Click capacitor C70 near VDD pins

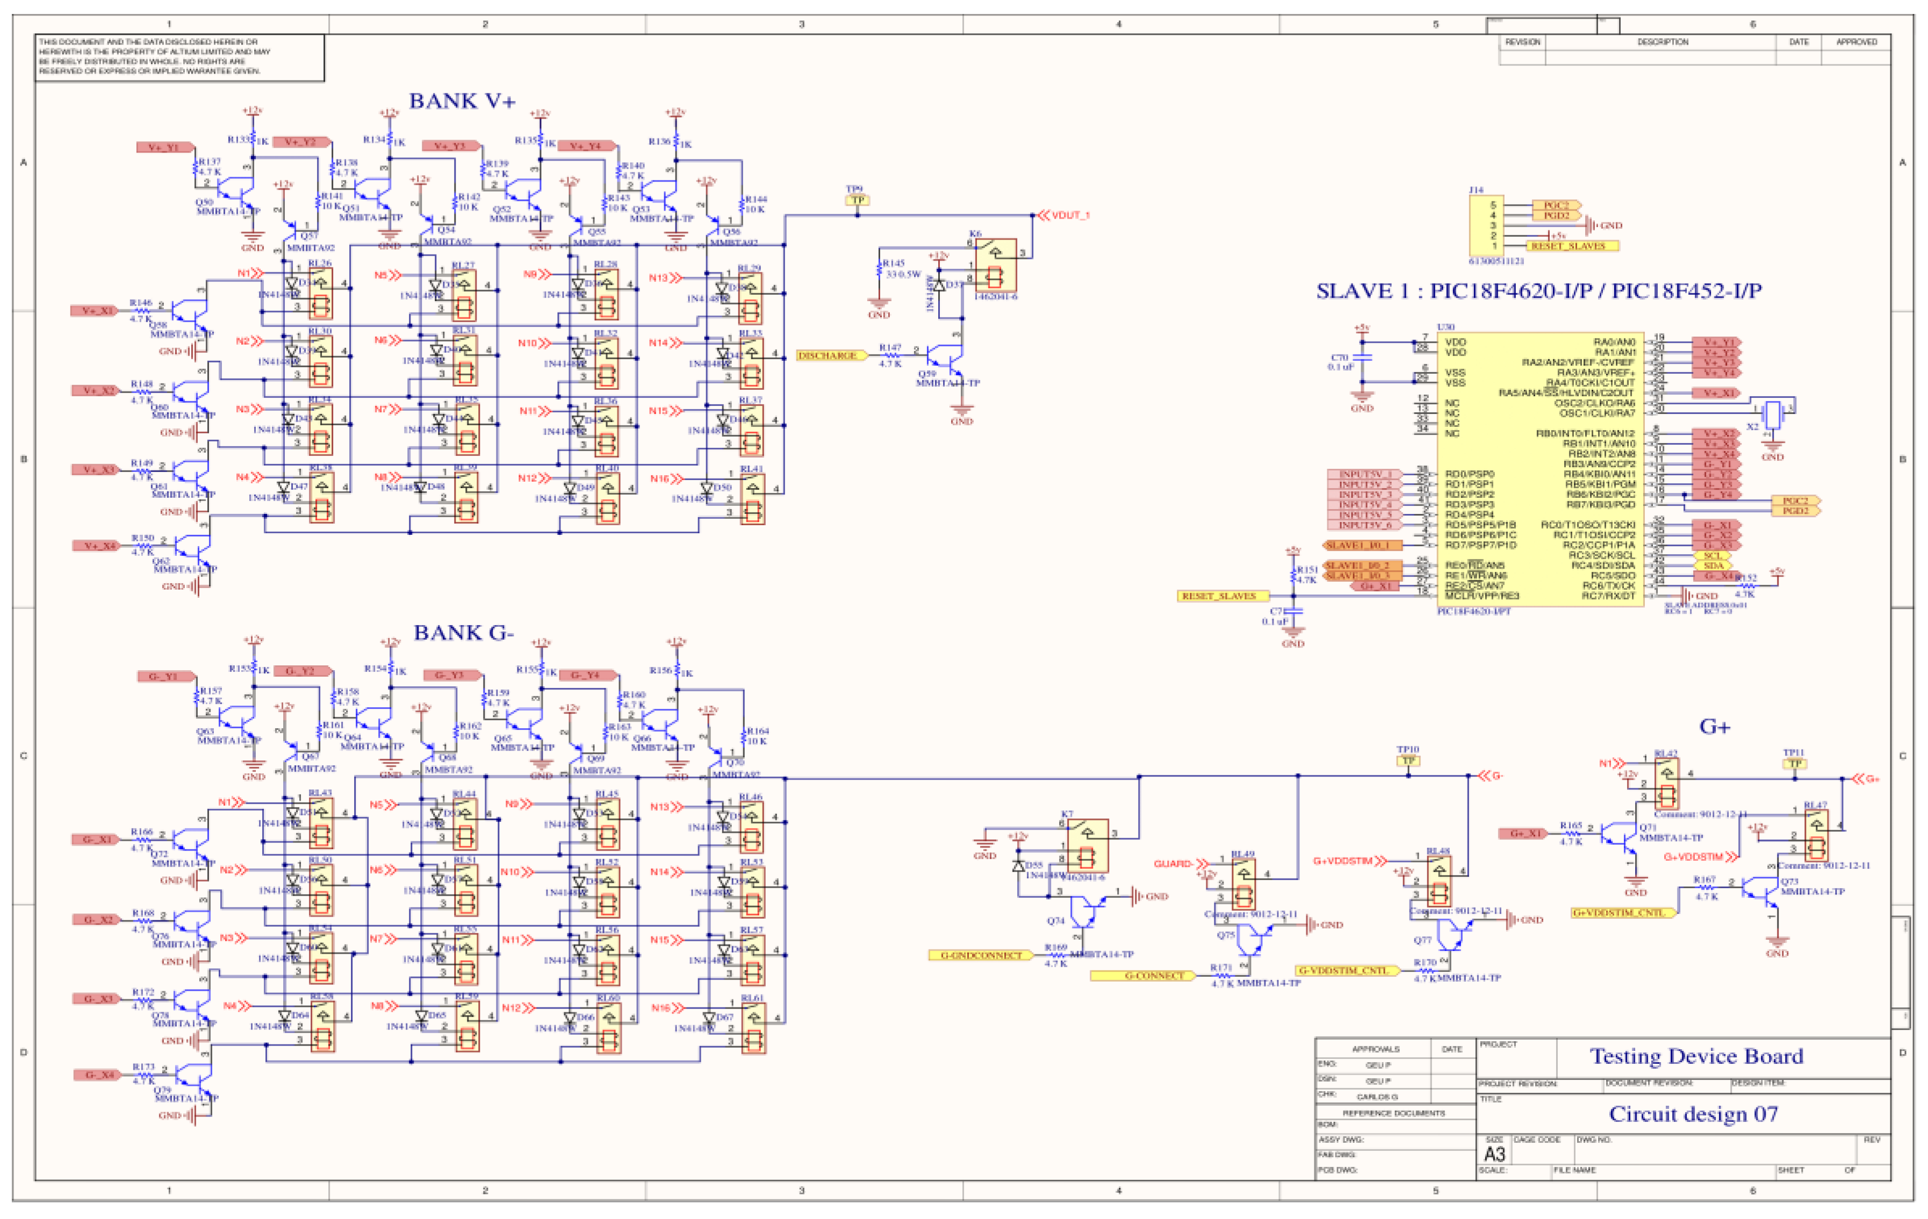click(x=1362, y=358)
